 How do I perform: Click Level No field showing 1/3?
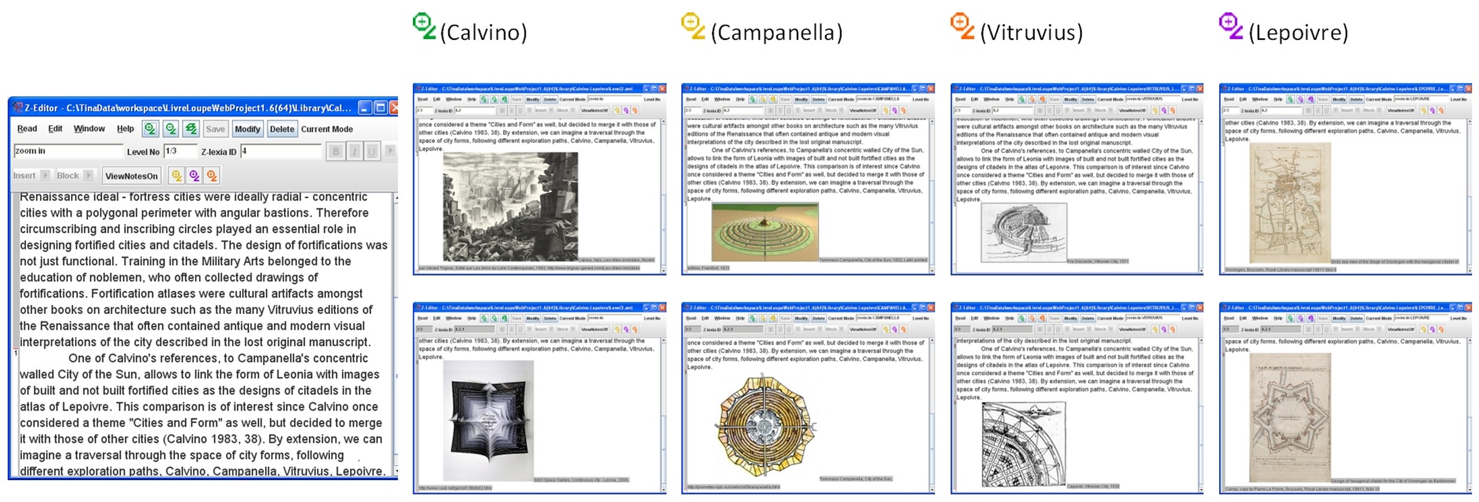(x=180, y=151)
